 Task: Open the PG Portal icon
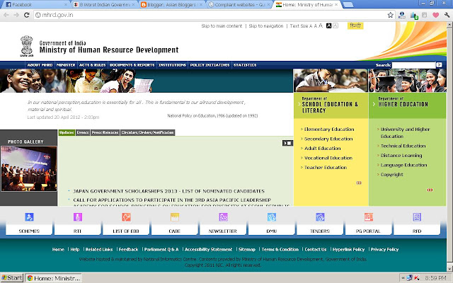(368, 217)
